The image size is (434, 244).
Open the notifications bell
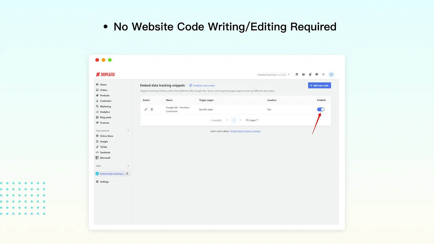[x=310, y=75]
